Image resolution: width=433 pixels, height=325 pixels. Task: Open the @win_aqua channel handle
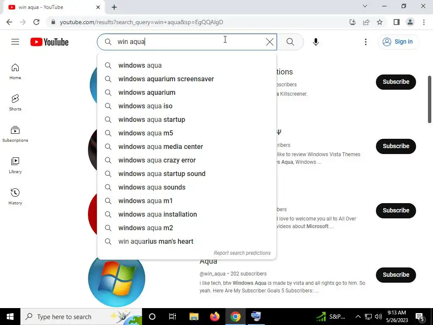212,274
